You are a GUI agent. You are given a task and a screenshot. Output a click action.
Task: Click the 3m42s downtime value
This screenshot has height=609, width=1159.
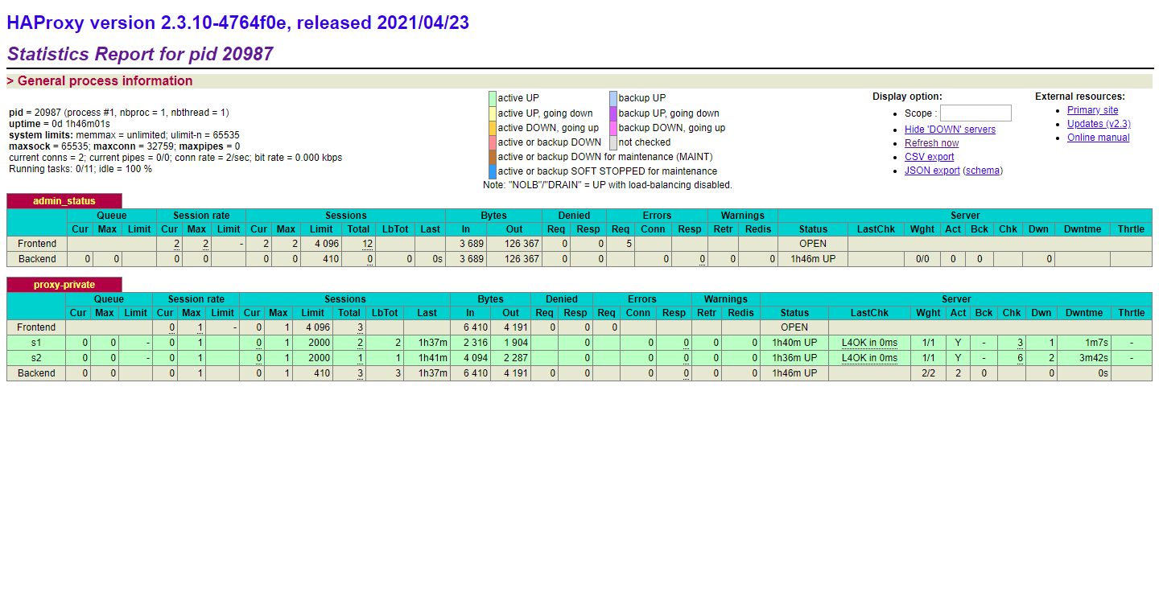(1093, 358)
